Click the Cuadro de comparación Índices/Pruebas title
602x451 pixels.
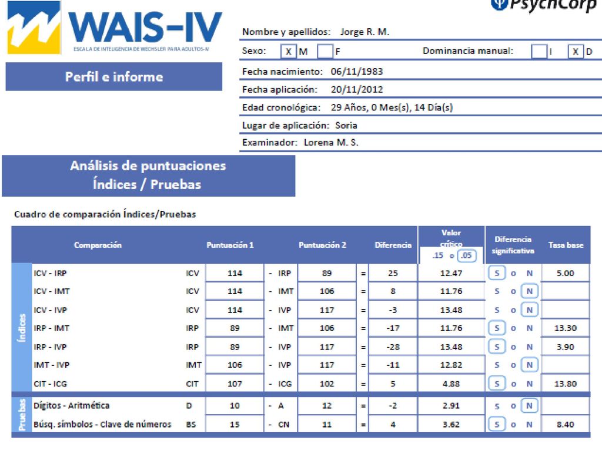click(x=105, y=214)
